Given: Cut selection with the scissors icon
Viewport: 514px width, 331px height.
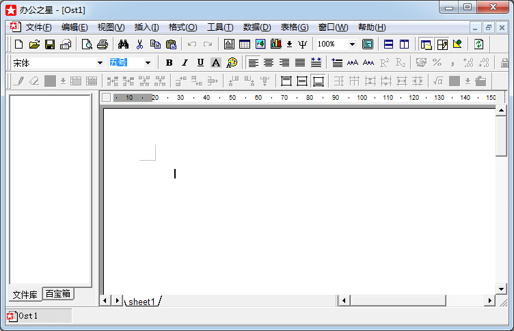Looking at the screenshot, I should tap(139, 44).
